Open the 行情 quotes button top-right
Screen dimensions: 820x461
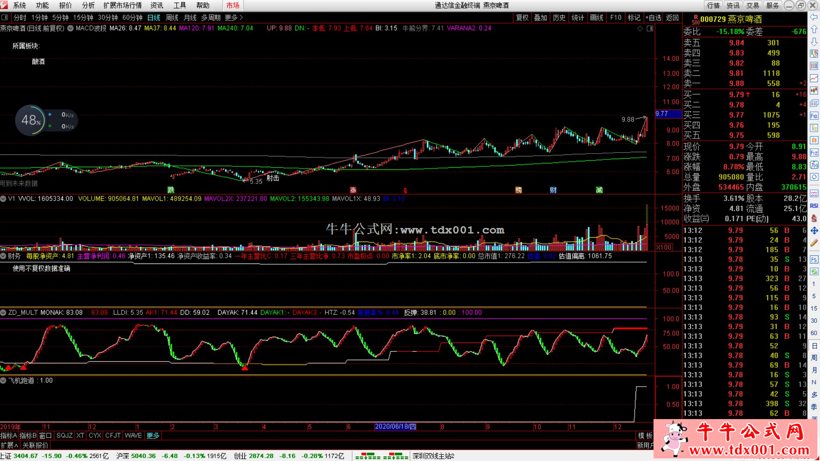pyautogui.click(x=713, y=6)
